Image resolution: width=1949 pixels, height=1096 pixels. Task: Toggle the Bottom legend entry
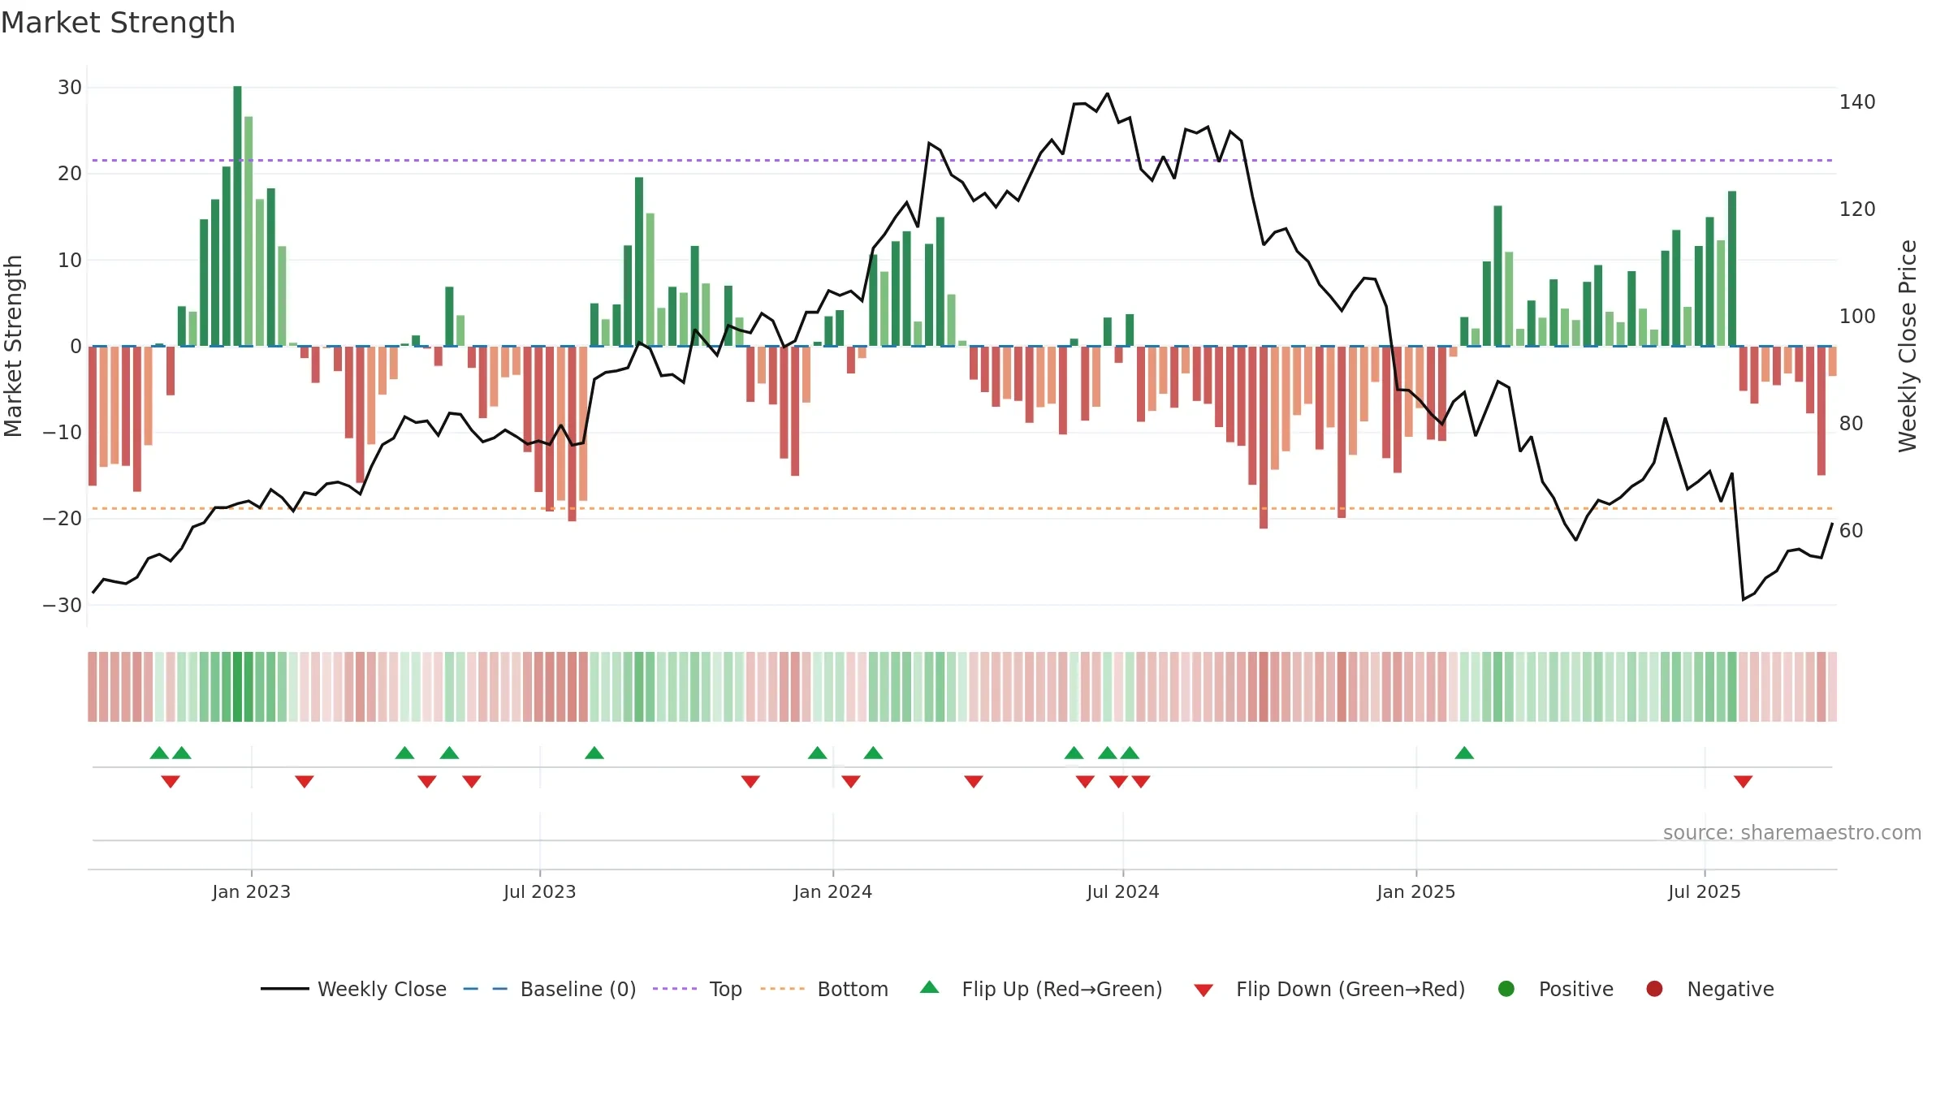pyautogui.click(x=824, y=989)
